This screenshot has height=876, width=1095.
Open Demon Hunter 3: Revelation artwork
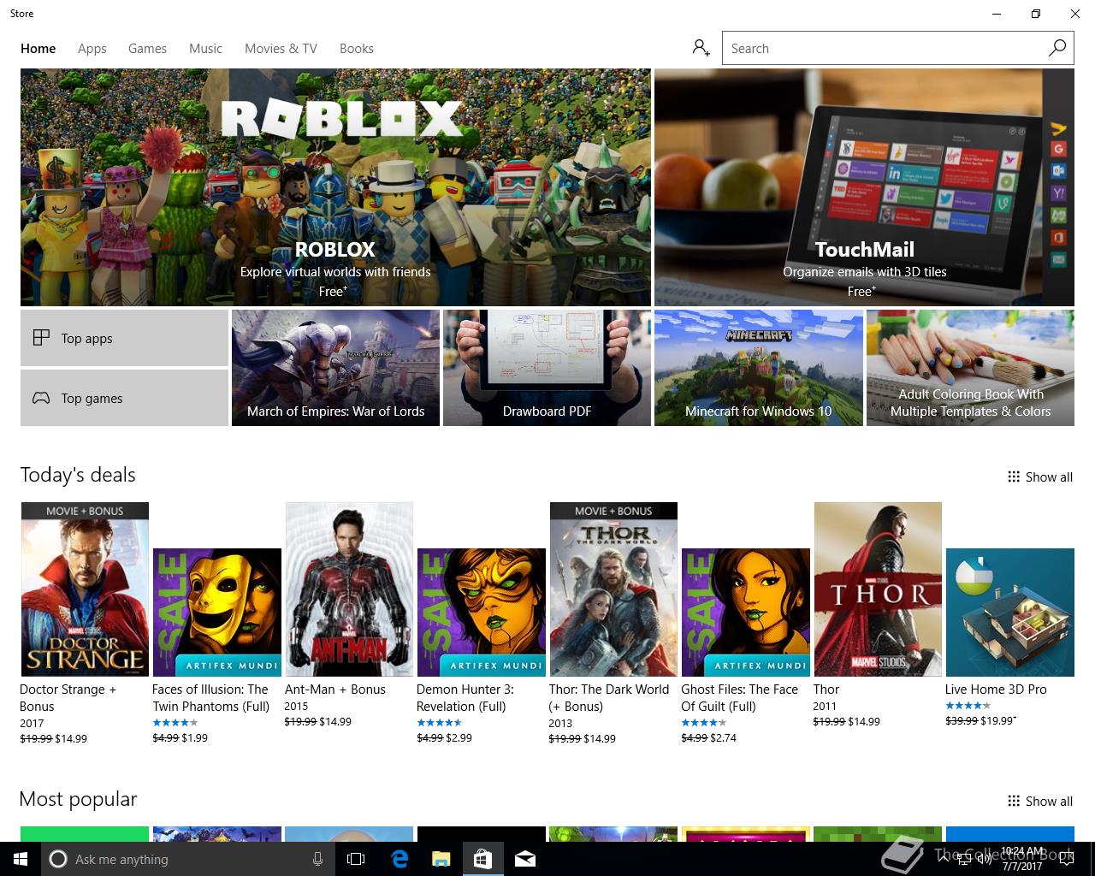(481, 613)
